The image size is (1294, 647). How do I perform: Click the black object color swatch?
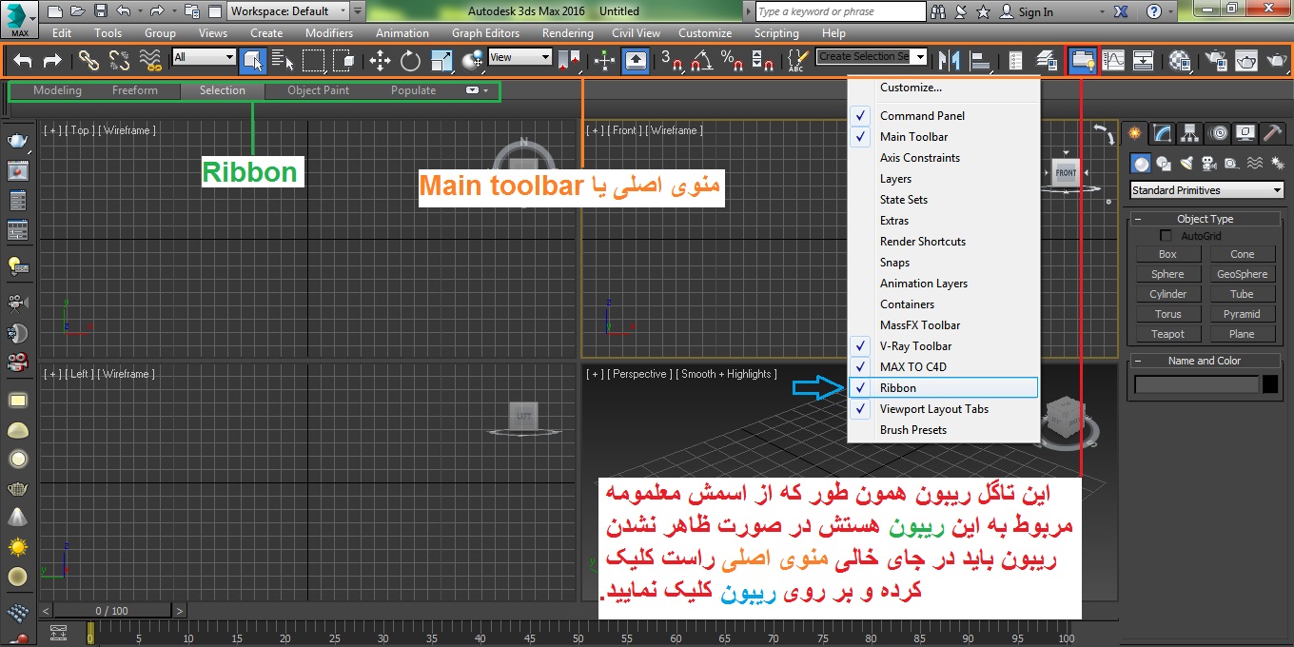(x=1270, y=384)
